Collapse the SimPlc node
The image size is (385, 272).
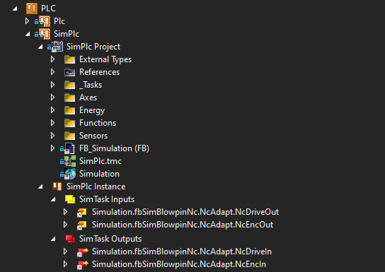[28, 34]
